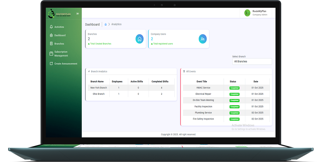Screen dimensions: 322x162
Task: Open Subscription Management in sidebar
Action: click(61, 54)
